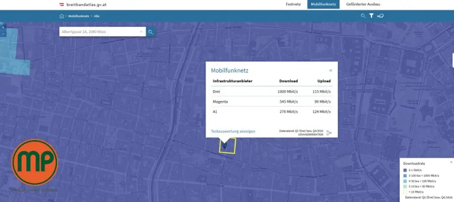Open the magnifier search icon in blue toolbar
Screen dimensions: 454x202
point(363,16)
